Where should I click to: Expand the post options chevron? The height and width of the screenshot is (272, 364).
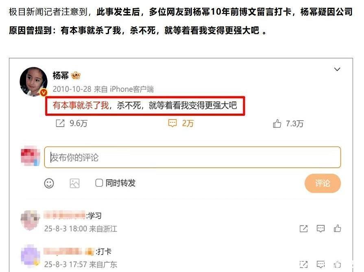click(x=337, y=69)
